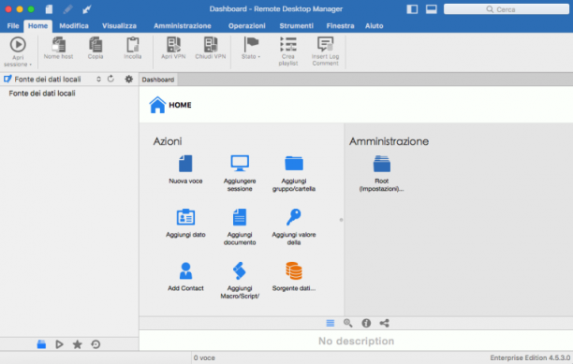The image size is (573, 364).
Task: Click the opened sessions play icon in sidebar footer
Action: tap(59, 344)
